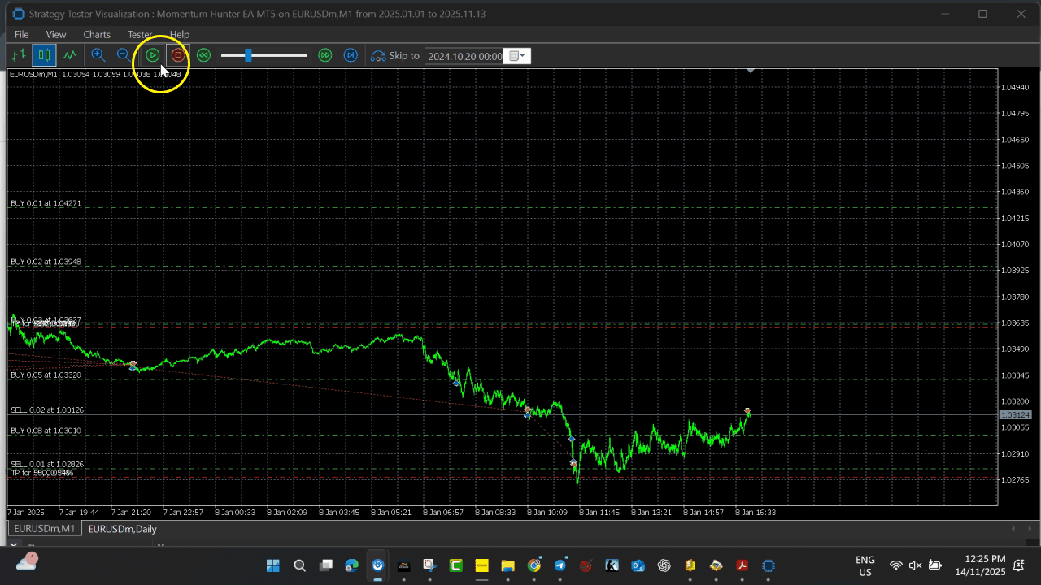The width and height of the screenshot is (1041, 585).
Task: Open Outlook from the taskbar
Action: (638, 565)
